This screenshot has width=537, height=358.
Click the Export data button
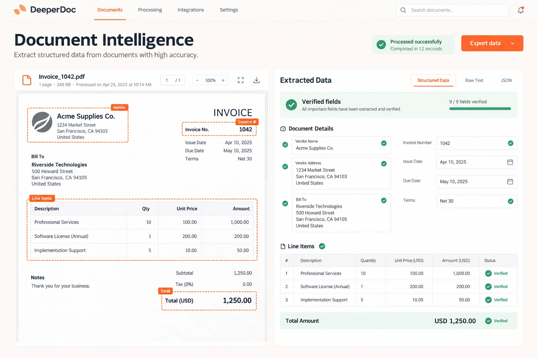click(x=492, y=43)
